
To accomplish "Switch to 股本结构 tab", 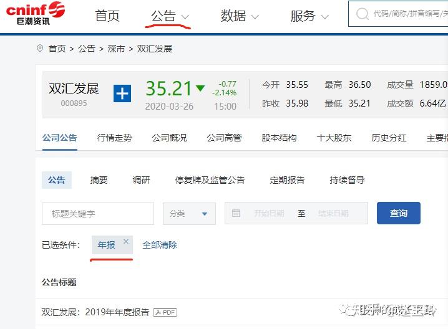I will (279, 138).
